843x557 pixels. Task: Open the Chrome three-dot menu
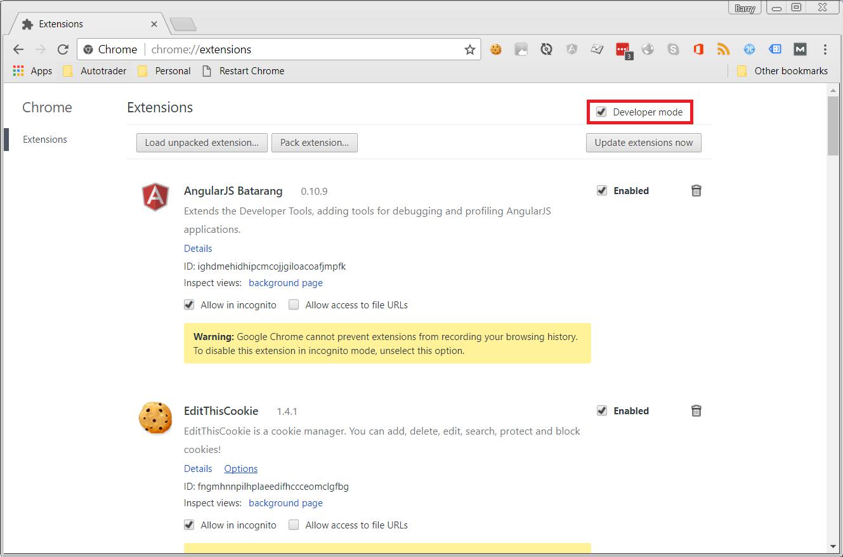coord(825,49)
